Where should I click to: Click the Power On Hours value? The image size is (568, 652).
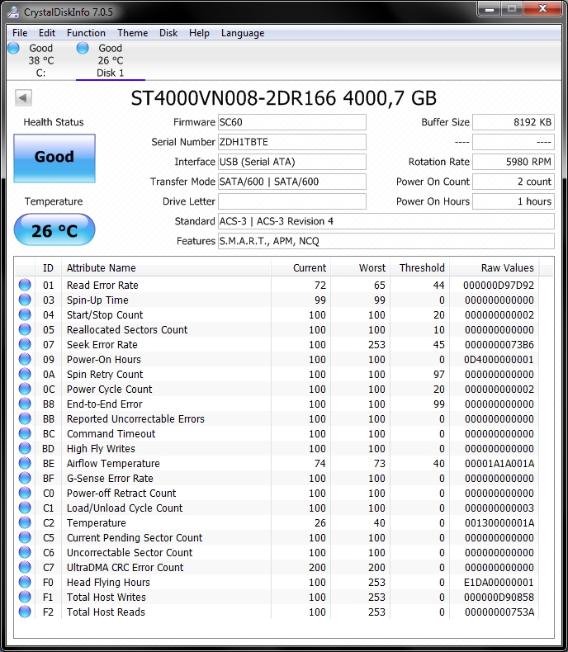[514, 201]
